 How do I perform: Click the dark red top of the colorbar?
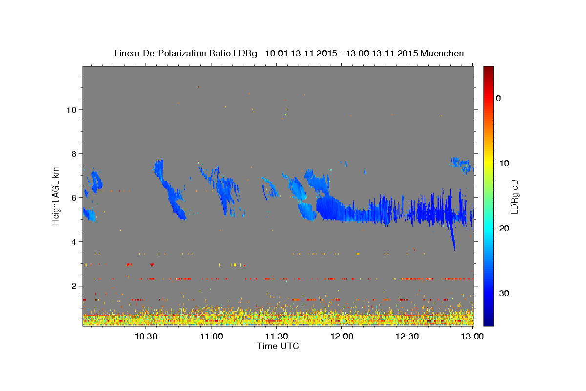tap(488, 69)
